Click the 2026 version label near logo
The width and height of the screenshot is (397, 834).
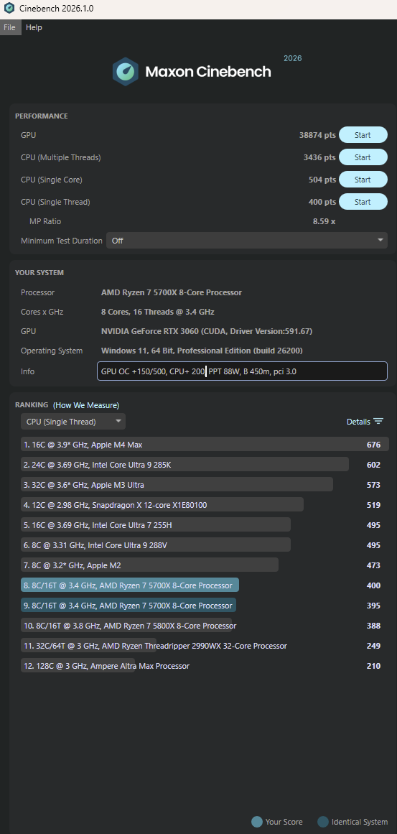[292, 58]
